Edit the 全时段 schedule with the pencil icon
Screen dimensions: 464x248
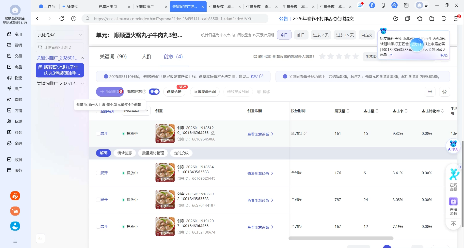[x=306, y=133]
